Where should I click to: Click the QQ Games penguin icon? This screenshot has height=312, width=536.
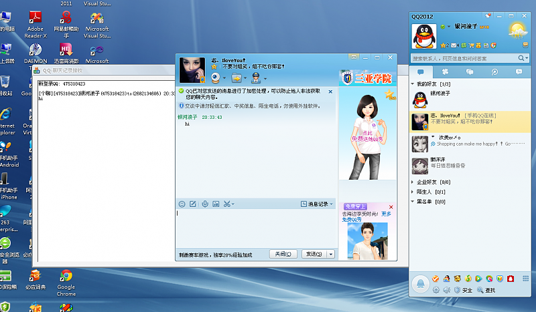click(446, 279)
